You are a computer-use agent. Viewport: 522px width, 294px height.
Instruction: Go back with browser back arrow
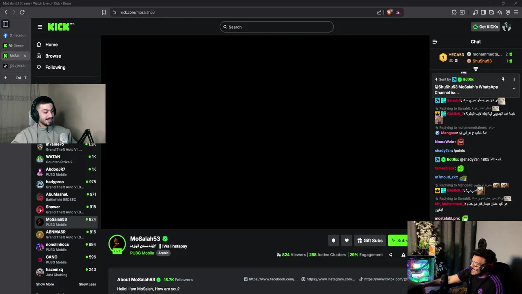[6, 12]
